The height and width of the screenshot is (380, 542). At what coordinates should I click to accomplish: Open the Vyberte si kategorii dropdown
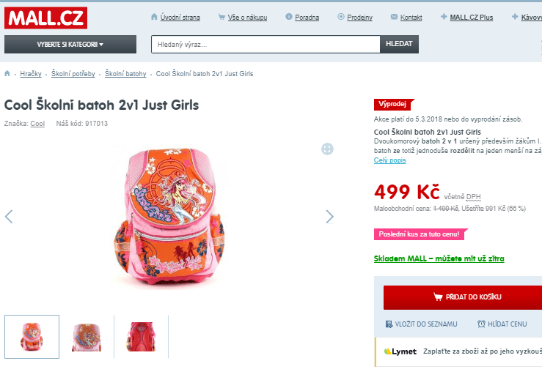coord(70,45)
